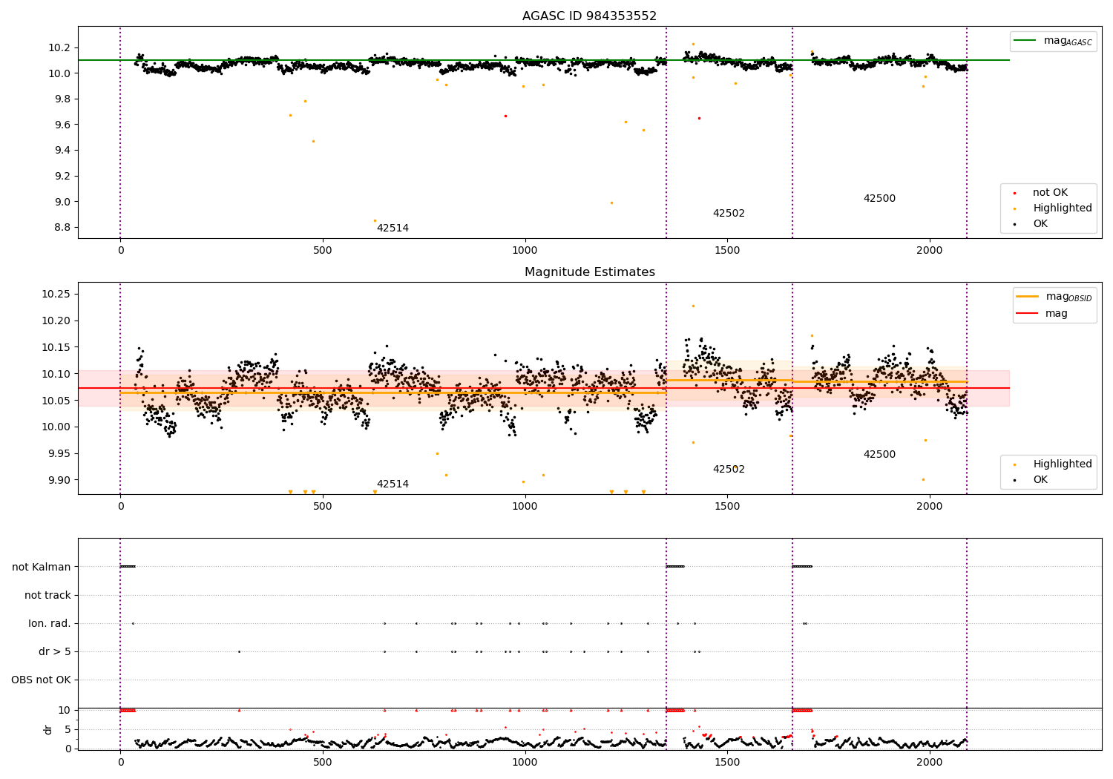Click the 9.95 y-tick of the middle plot
Image resolution: width=1113 pixels, height=779 pixels.
click(x=59, y=453)
